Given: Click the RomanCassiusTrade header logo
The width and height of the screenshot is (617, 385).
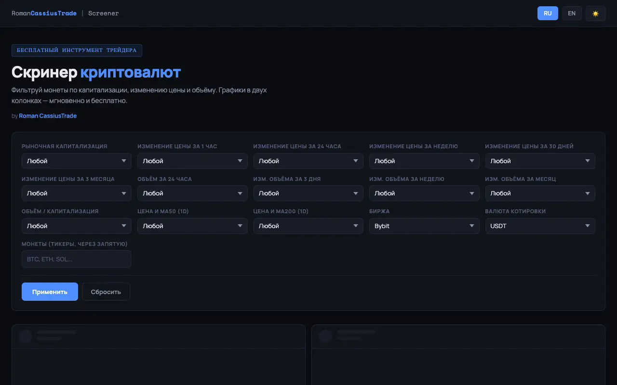Looking at the screenshot, I should coord(44,13).
